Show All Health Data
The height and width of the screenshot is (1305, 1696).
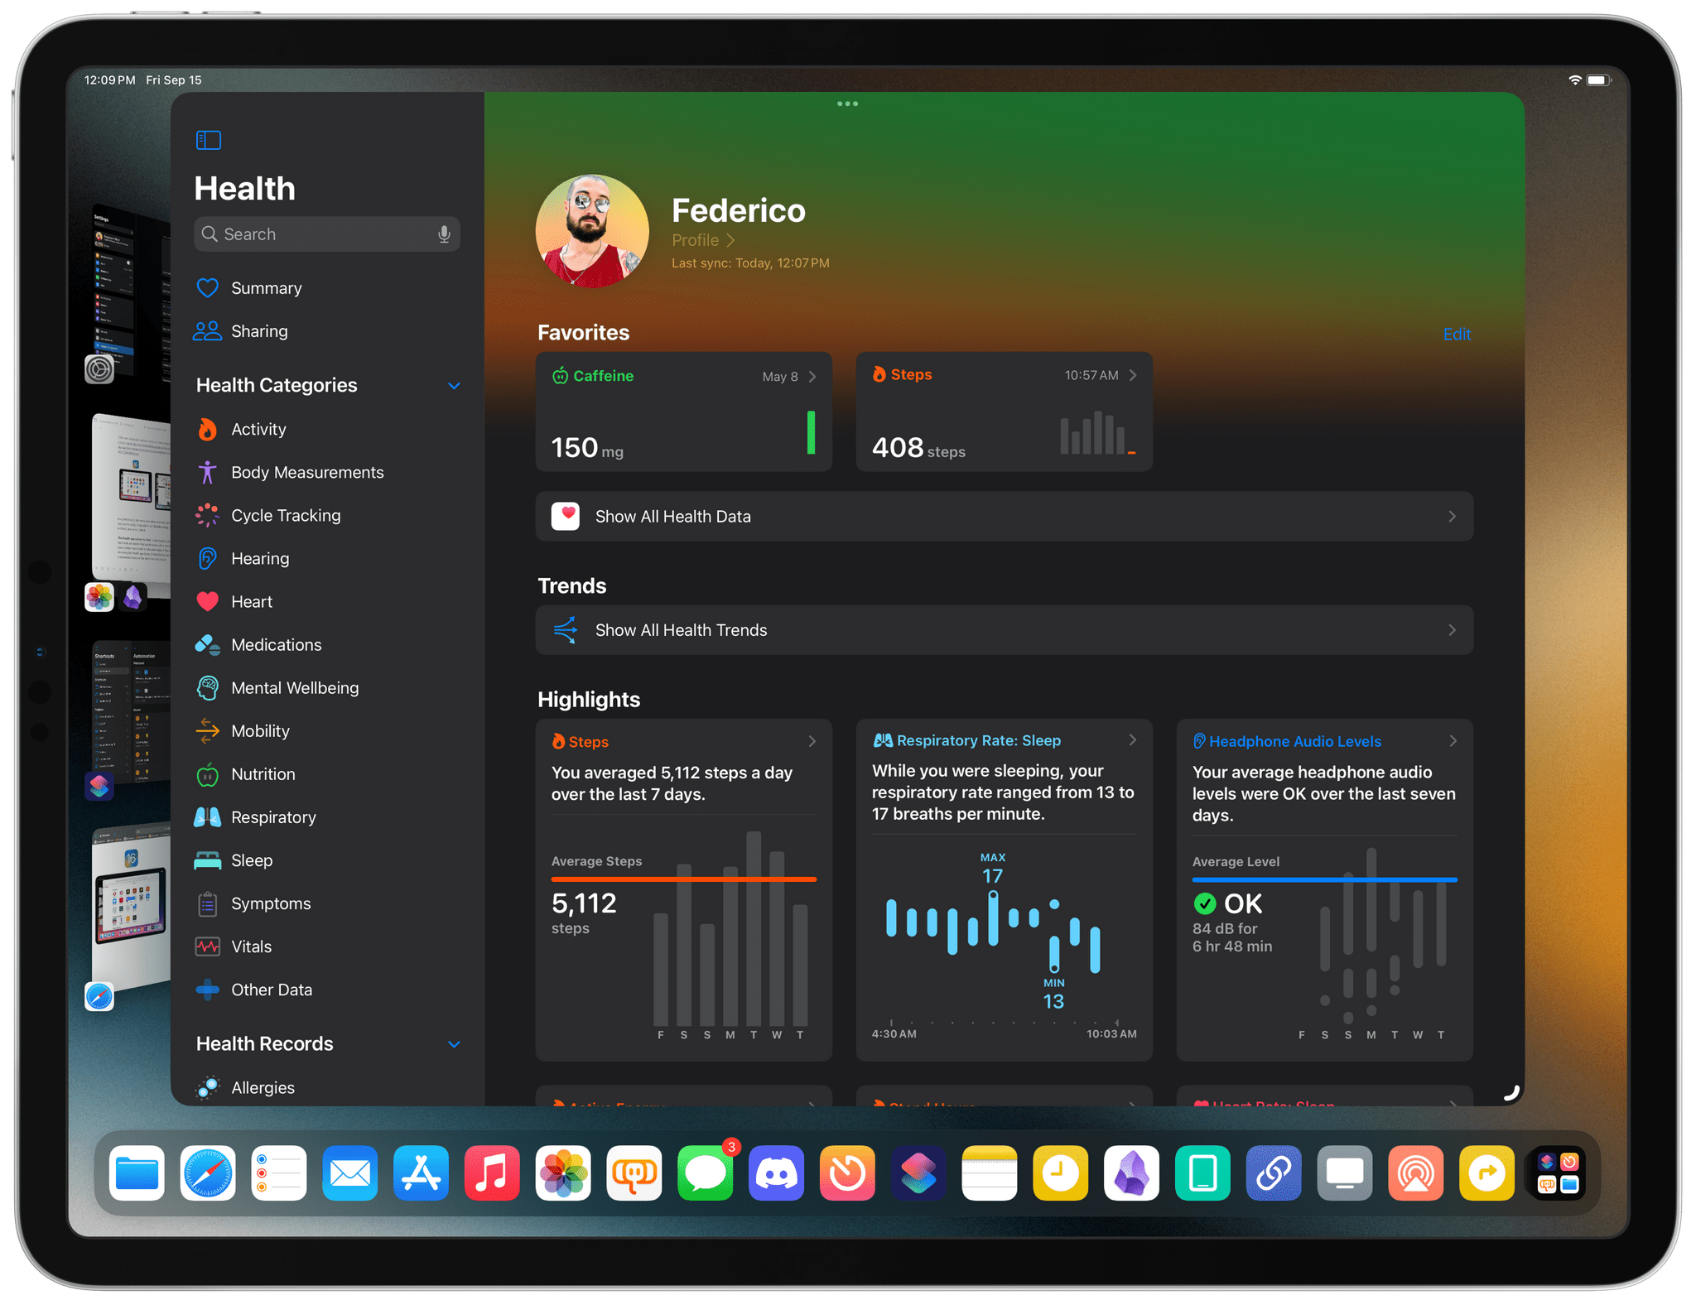pos(1004,516)
